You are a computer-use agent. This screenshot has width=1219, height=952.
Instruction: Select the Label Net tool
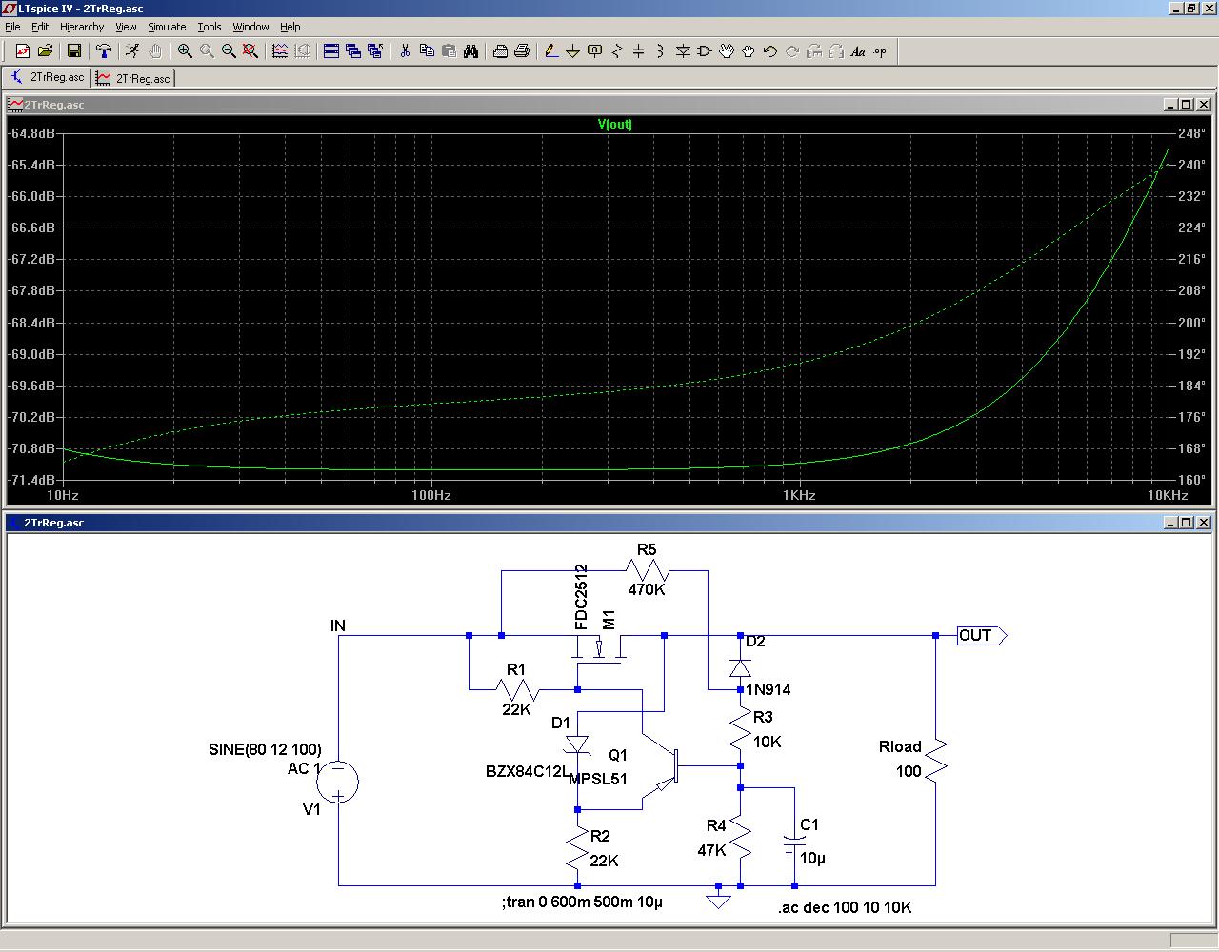click(595, 51)
